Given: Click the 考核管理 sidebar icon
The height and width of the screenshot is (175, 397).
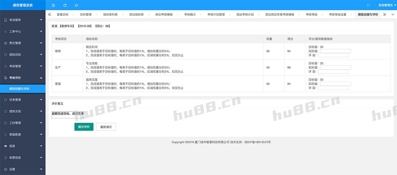Looking at the screenshot, I should (x=5, y=66).
